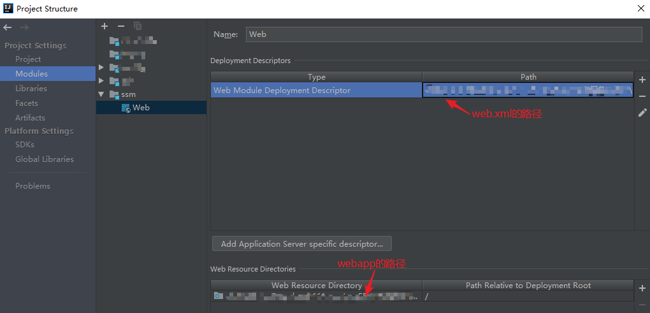Select Modules in Project Settings
The width and height of the screenshot is (650, 313).
point(48,74)
